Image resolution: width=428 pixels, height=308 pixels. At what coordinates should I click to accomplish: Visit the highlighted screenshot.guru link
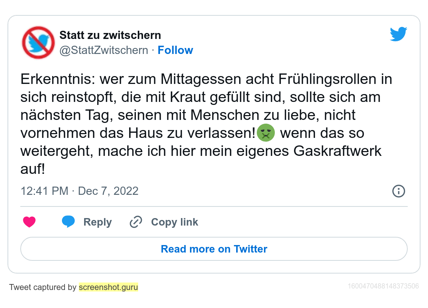pos(109,287)
